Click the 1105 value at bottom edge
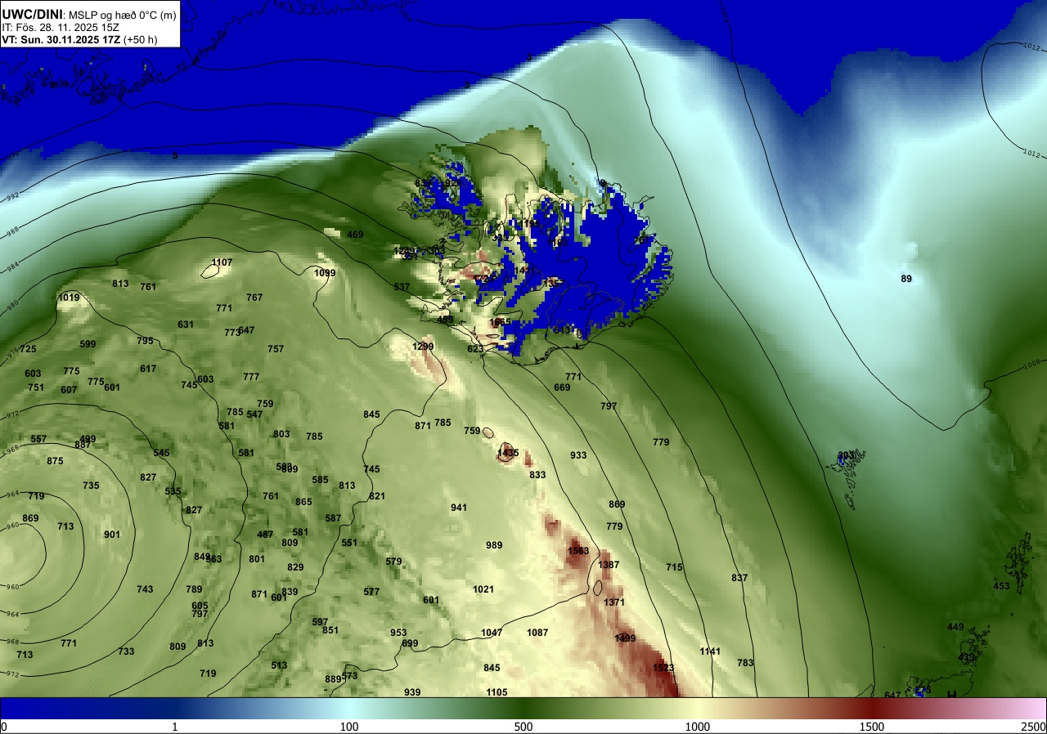Image resolution: width=1047 pixels, height=734 pixels. pos(497,692)
